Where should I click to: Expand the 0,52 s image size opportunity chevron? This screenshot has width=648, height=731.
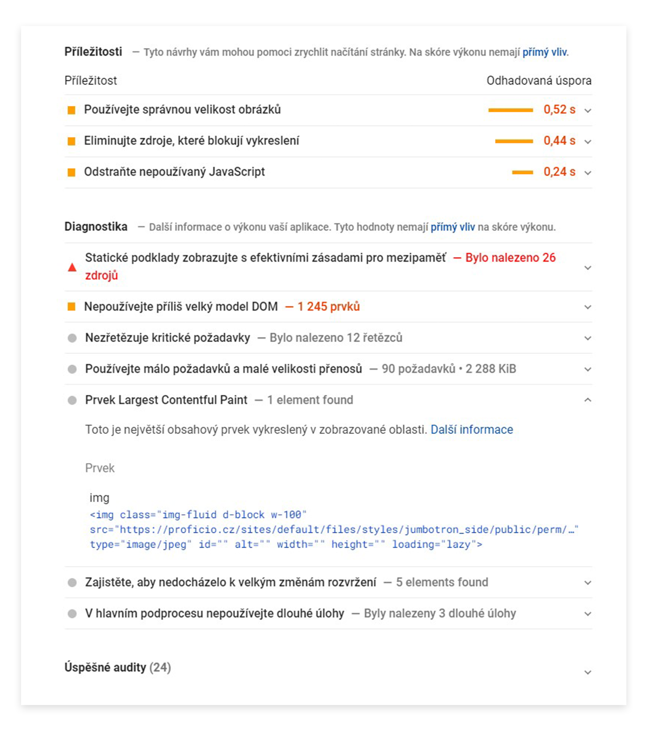tap(588, 111)
